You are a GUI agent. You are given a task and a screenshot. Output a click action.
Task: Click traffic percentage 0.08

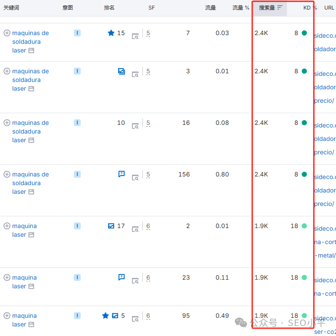click(222, 123)
